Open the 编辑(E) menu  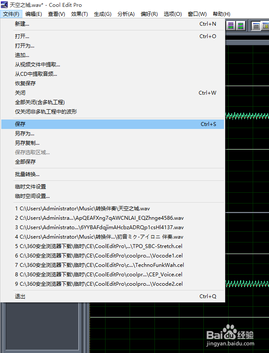pyautogui.click(x=33, y=14)
